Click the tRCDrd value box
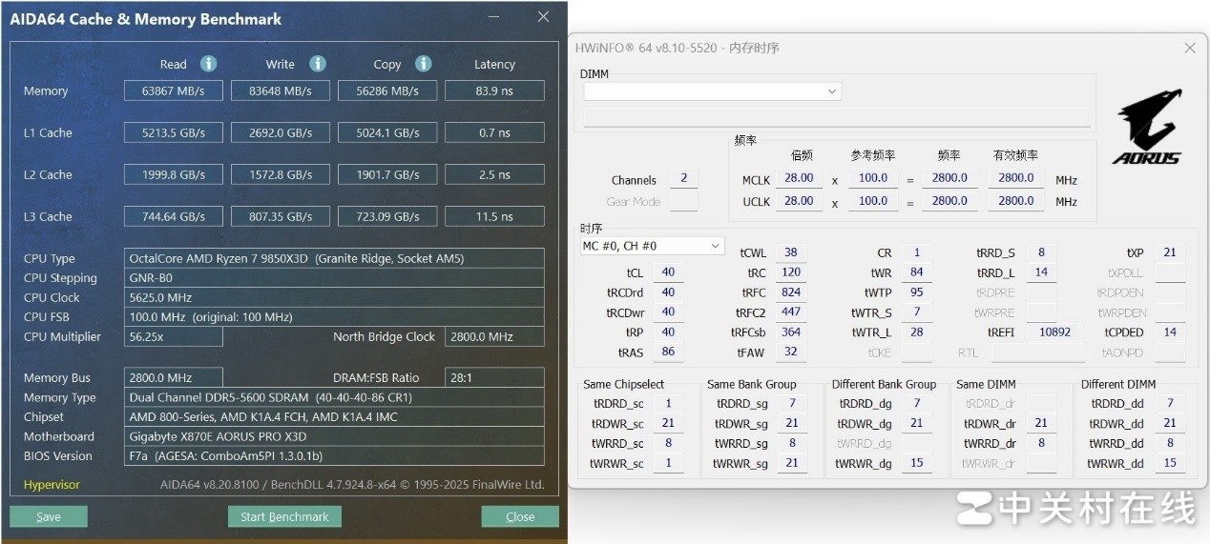 coord(668,292)
